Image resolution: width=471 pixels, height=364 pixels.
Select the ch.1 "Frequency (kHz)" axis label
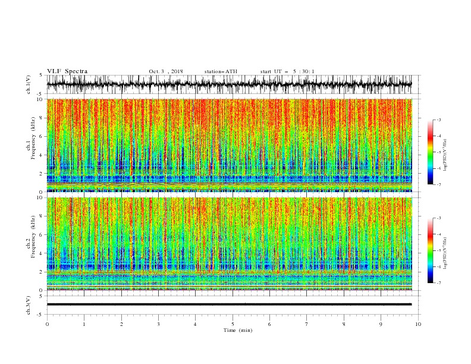coord(33,139)
